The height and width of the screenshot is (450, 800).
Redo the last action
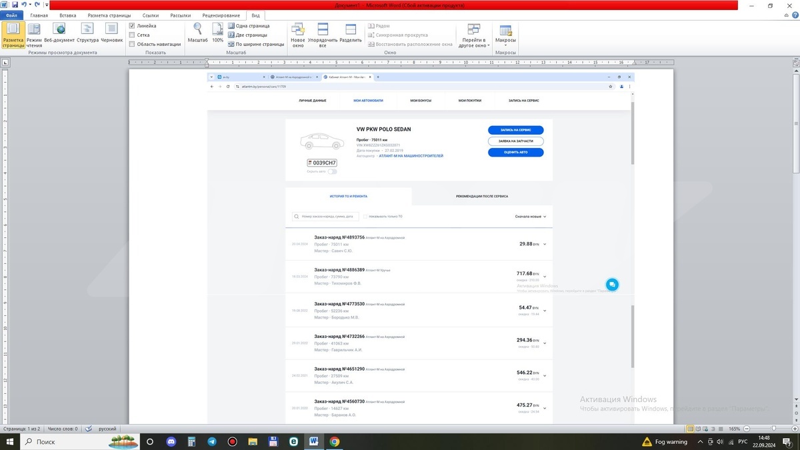click(38, 5)
